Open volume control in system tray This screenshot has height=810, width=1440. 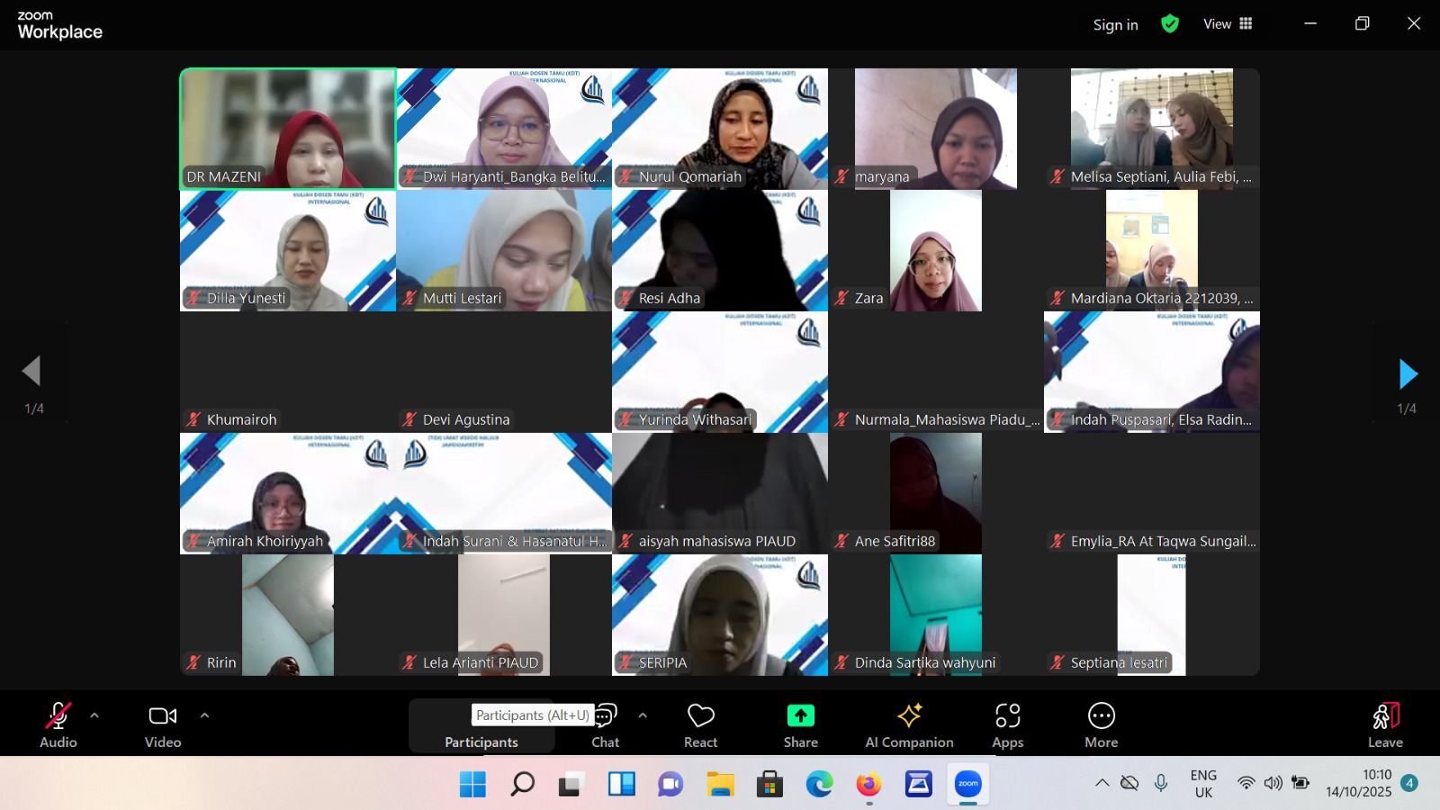pyautogui.click(x=1273, y=783)
